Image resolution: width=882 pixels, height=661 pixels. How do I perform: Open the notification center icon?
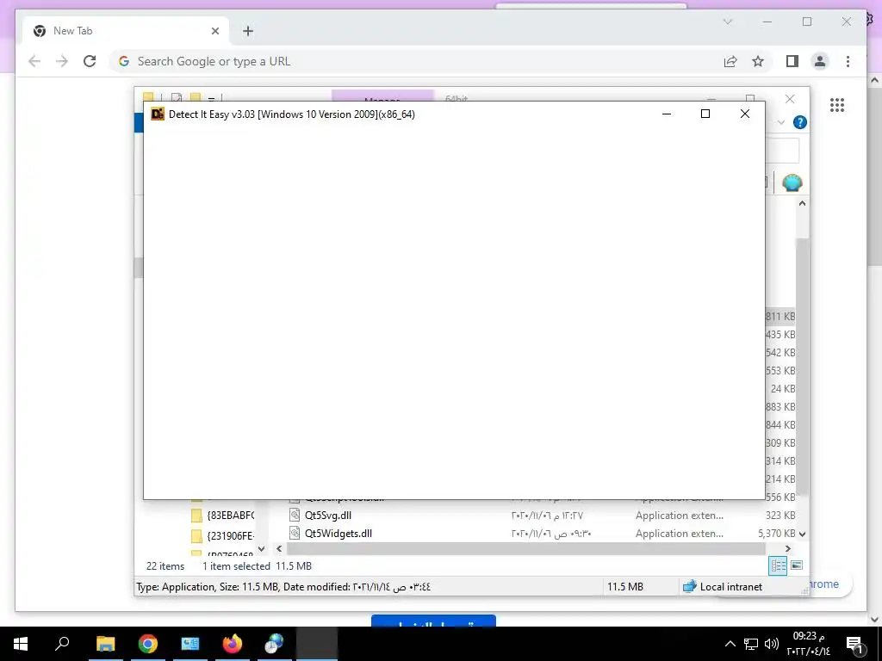click(855, 644)
